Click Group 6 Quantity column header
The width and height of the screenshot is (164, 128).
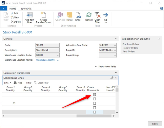(80, 89)
